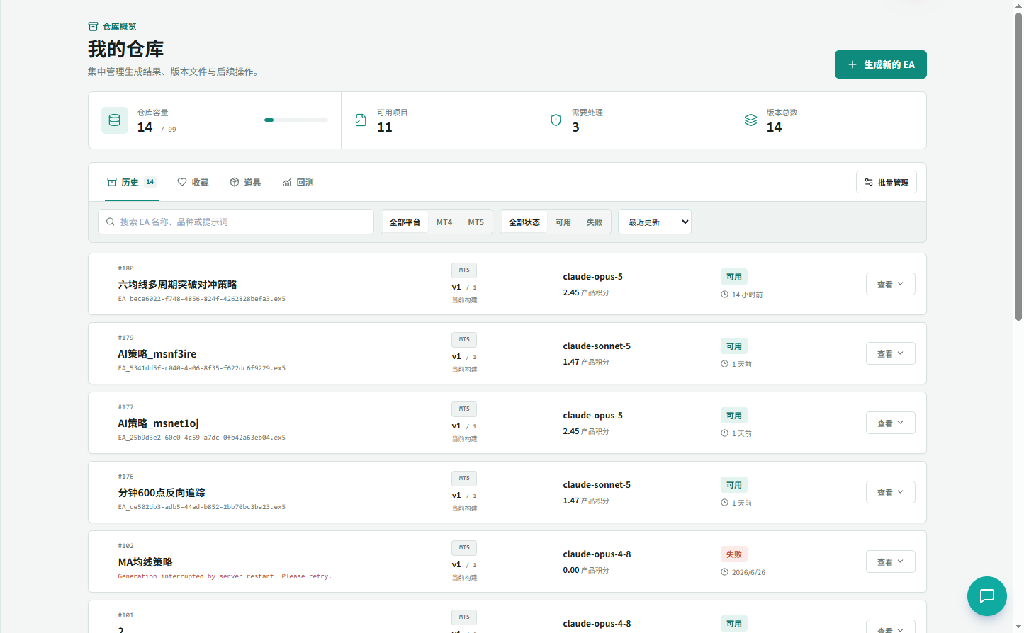Open 批量管理 batch management
The image size is (1024, 633).
click(887, 182)
